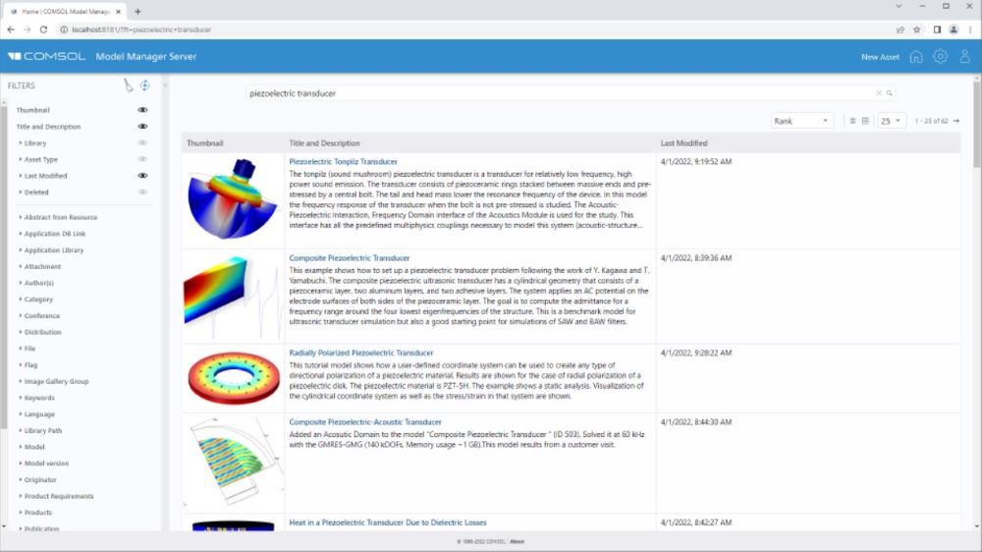
Task: Switch to list view layout icon
Action: coord(852,121)
